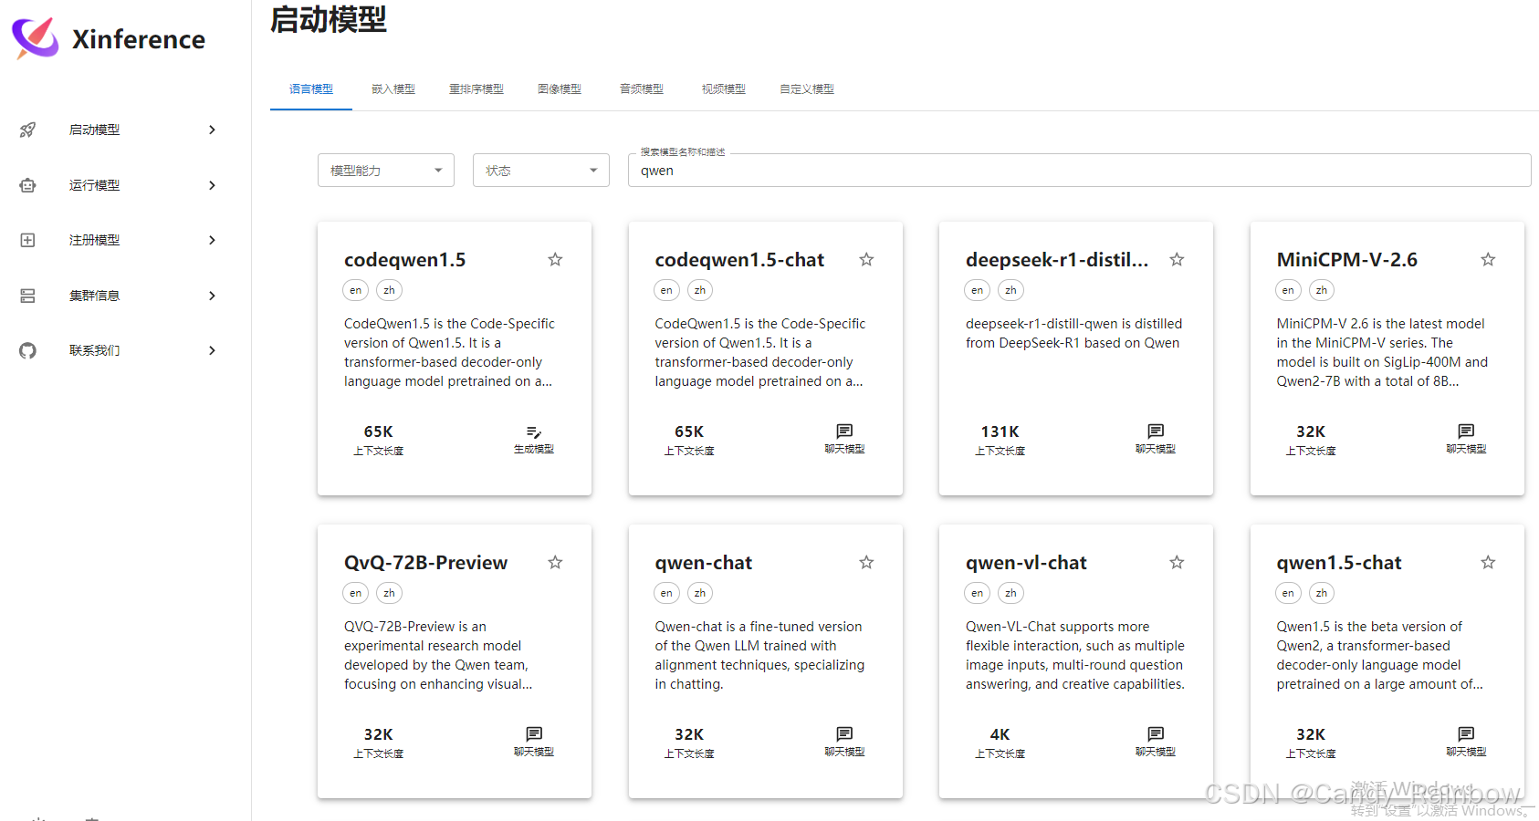Image resolution: width=1539 pixels, height=821 pixels.
Task: Click 131K context length on deepseek card
Action: pos(1000,431)
